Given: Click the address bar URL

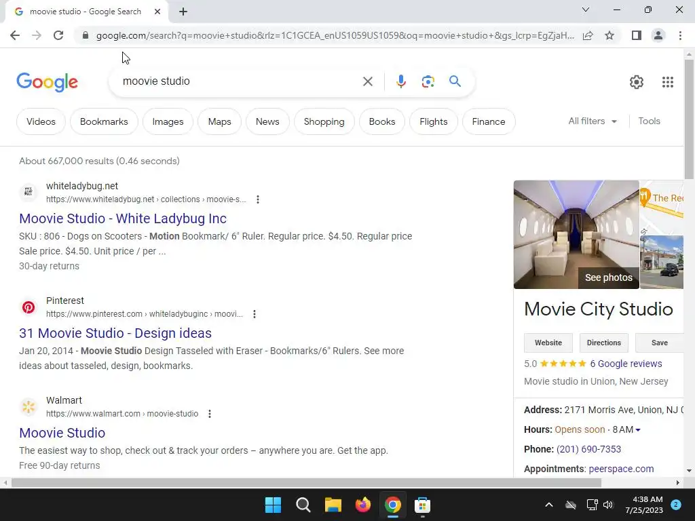Looking at the screenshot, I should (335, 35).
